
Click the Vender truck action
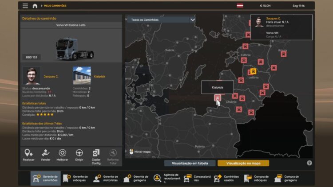pyautogui.click(x=45, y=156)
